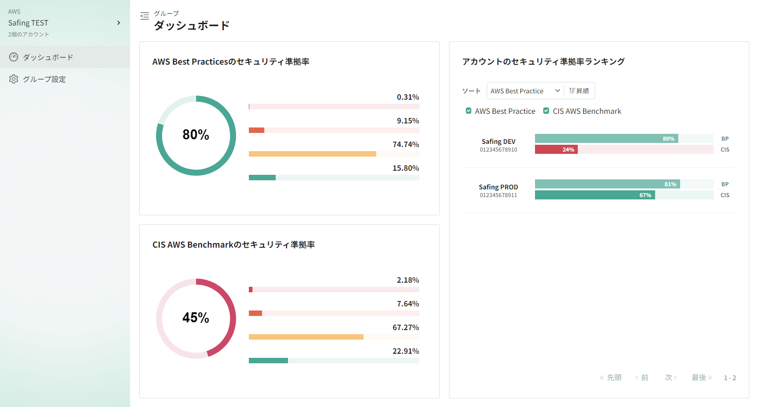Go to first page with 先頭
Screen dimensions: 757x407
pyautogui.click(x=611, y=377)
